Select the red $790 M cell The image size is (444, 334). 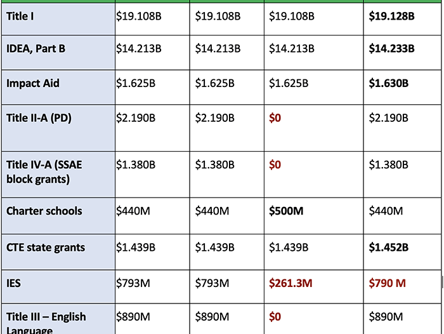[387, 283]
